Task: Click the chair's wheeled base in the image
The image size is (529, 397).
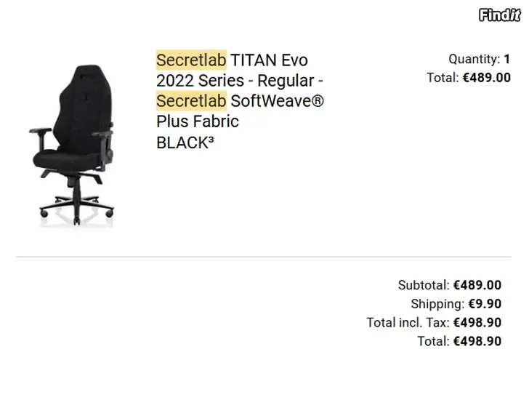Action: (77, 208)
